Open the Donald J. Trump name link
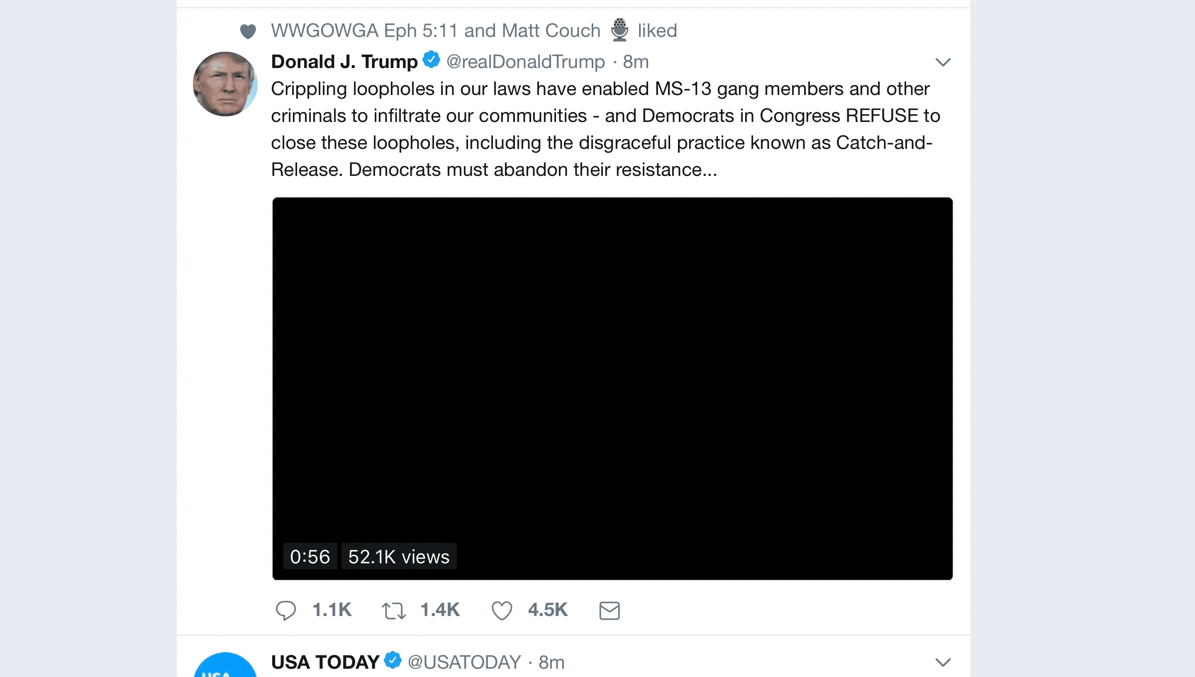This screenshot has width=1195, height=677. 344,62
